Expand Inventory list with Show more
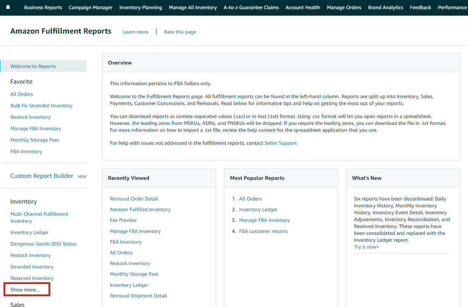This screenshot has height=307, width=468. [25, 290]
